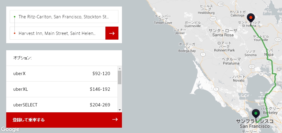Click the Google logo on the map

(10, 129)
